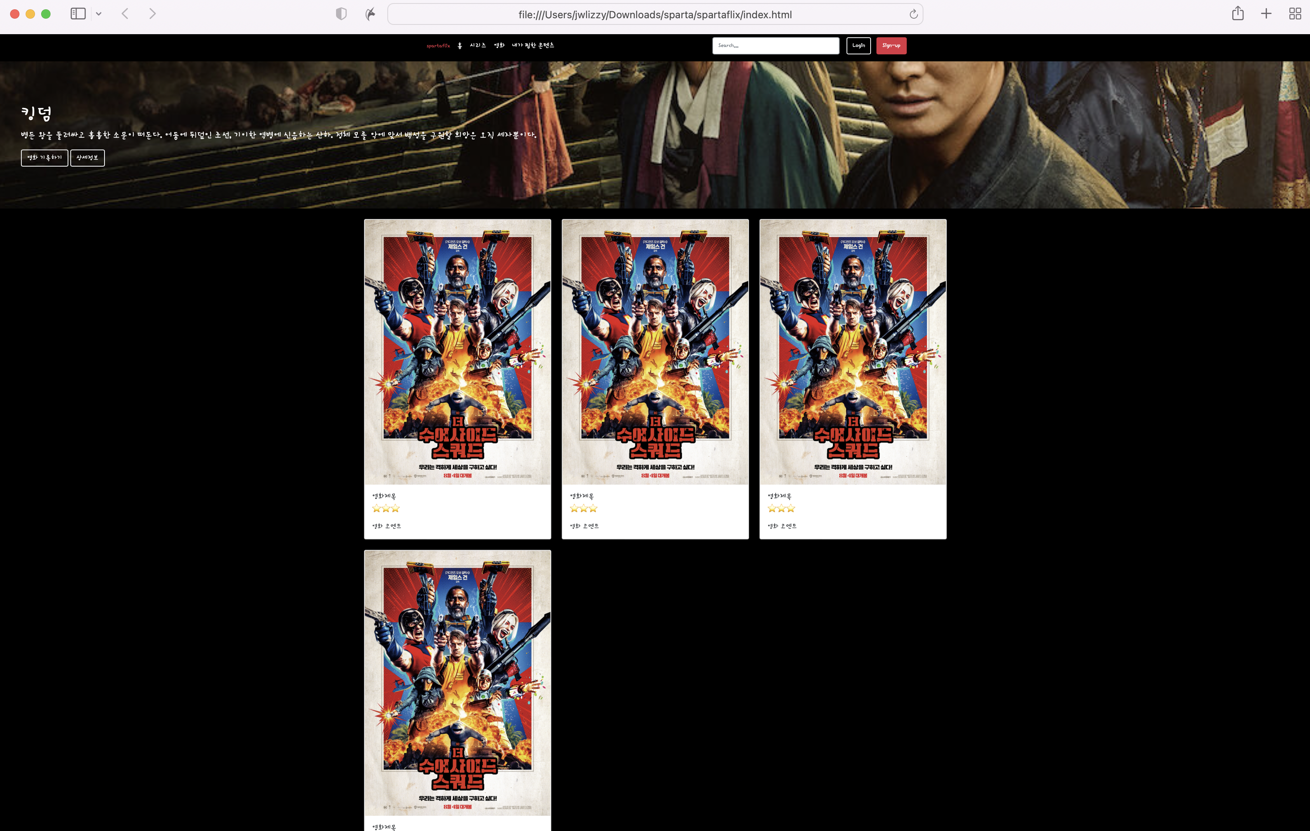Click the star rating on the right card

782,508
